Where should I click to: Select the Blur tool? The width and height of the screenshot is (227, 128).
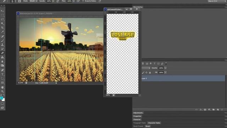point(2,62)
